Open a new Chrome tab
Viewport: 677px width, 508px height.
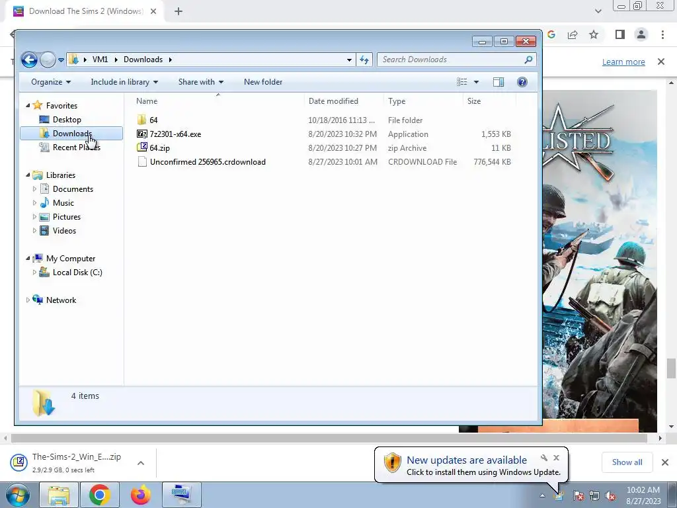(179, 11)
